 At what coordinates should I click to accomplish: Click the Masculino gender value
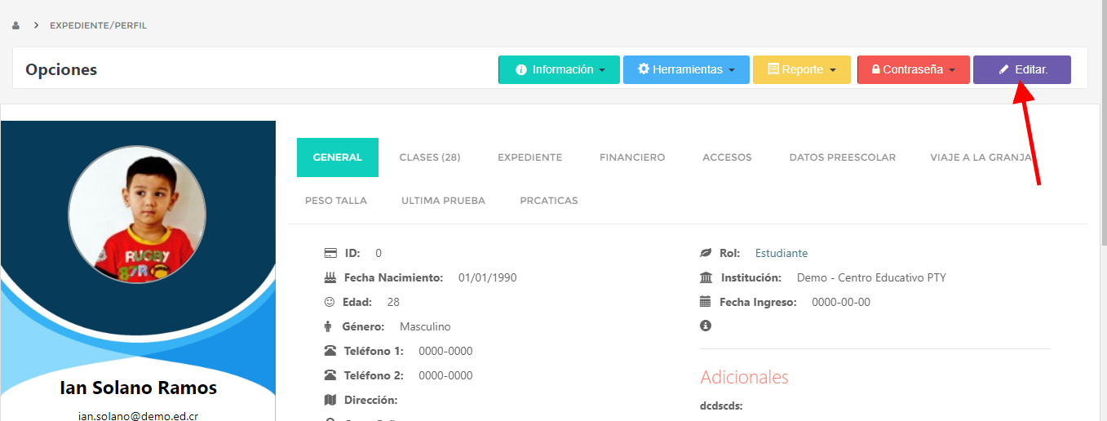click(425, 326)
